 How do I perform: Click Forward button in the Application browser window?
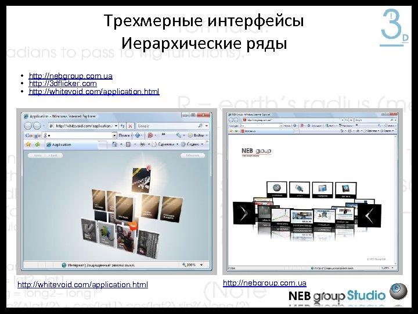click(x=37, y=126)
